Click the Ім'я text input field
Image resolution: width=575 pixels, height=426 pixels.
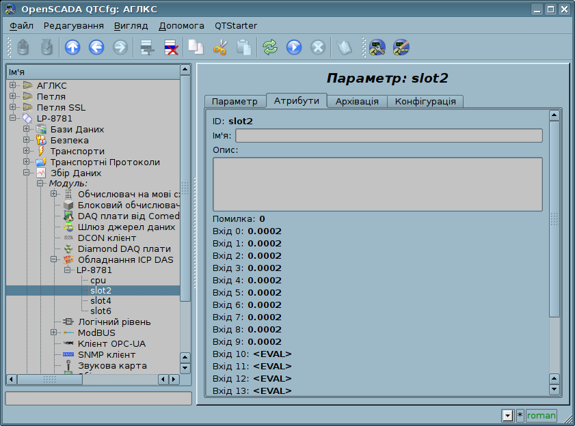click(x=388, y=135)
